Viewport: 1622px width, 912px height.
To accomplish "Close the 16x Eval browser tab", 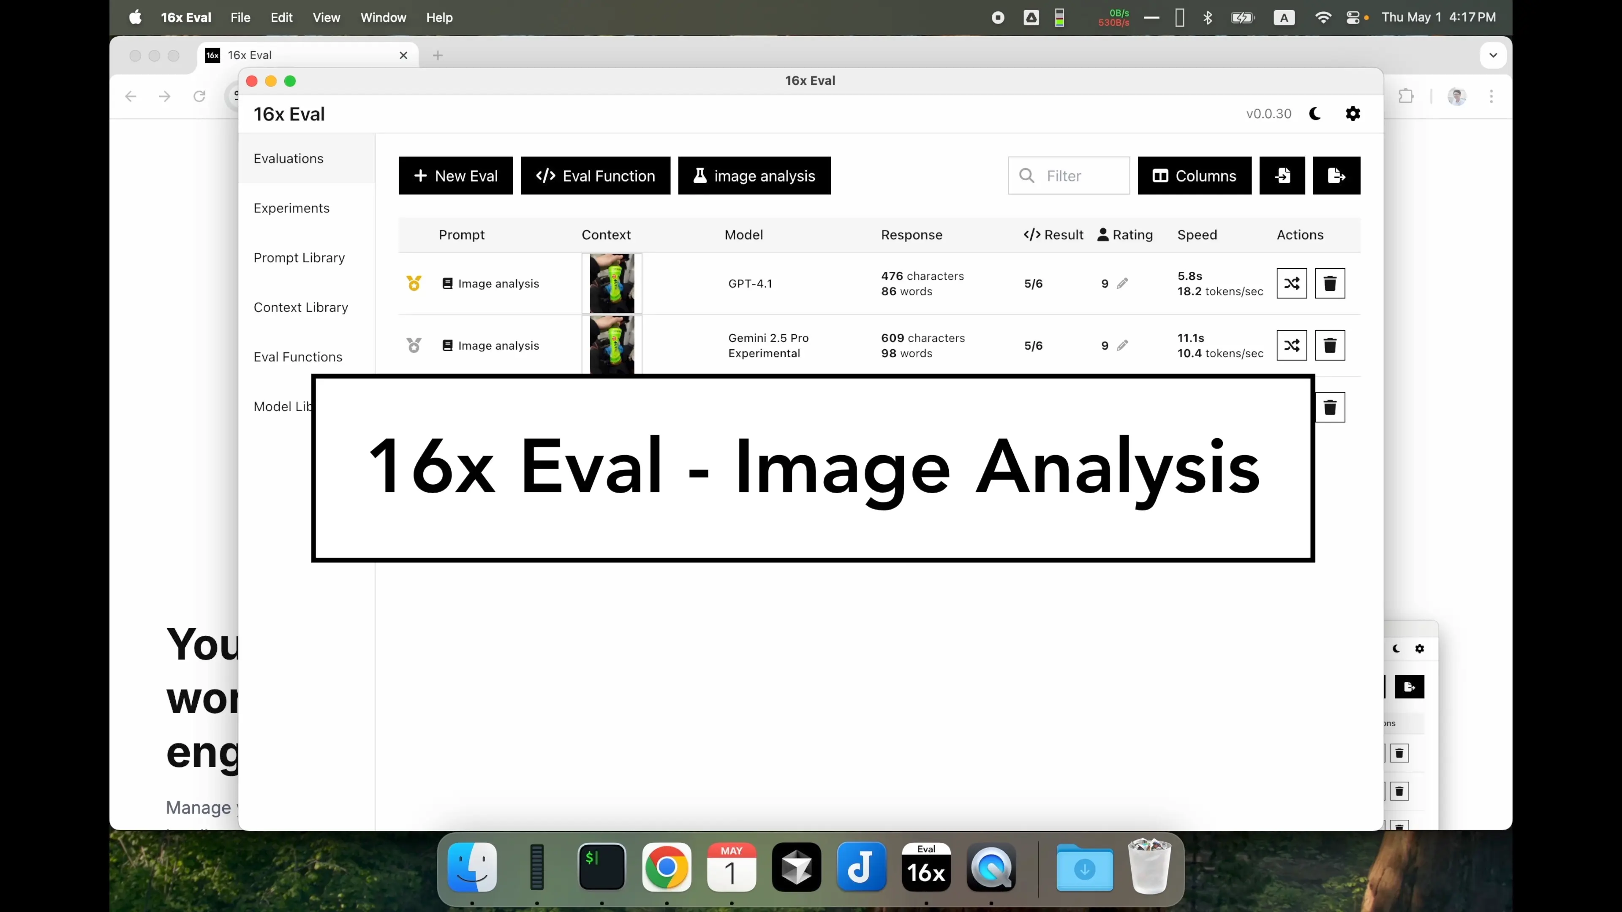I will [404, 55].
